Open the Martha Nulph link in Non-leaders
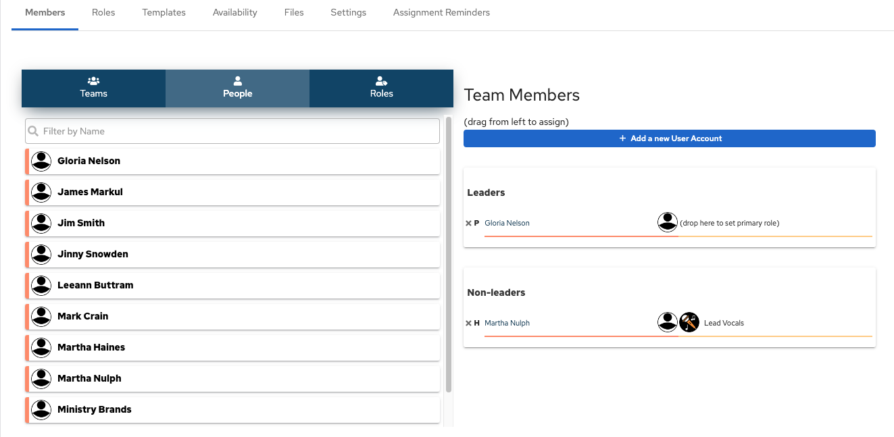Viewport: 894px width, 437px height. pyautogui.click(x=507, y=323)
